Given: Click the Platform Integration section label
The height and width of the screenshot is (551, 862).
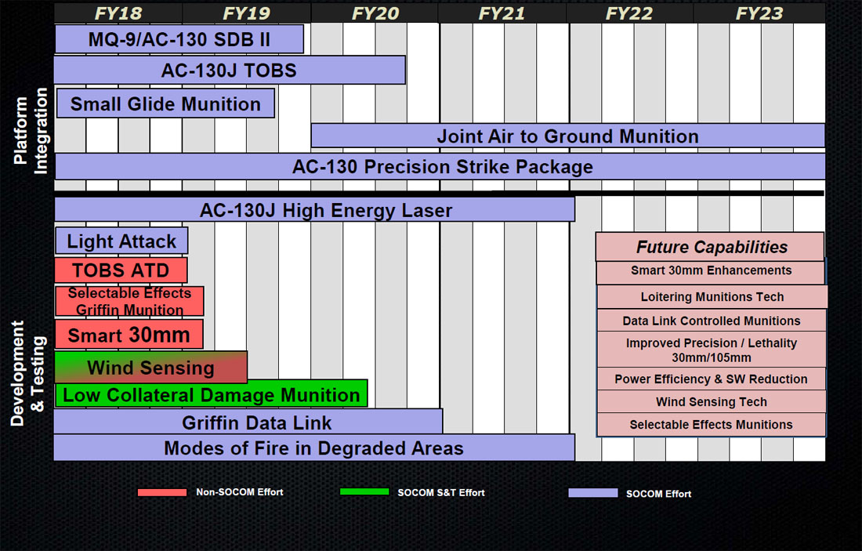Looking at the screenshot, I should tap(31, 131).
